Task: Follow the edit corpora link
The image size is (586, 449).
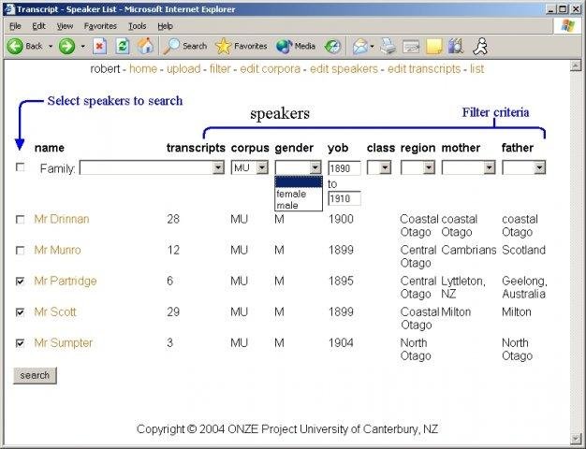Action: click(271, 69)
